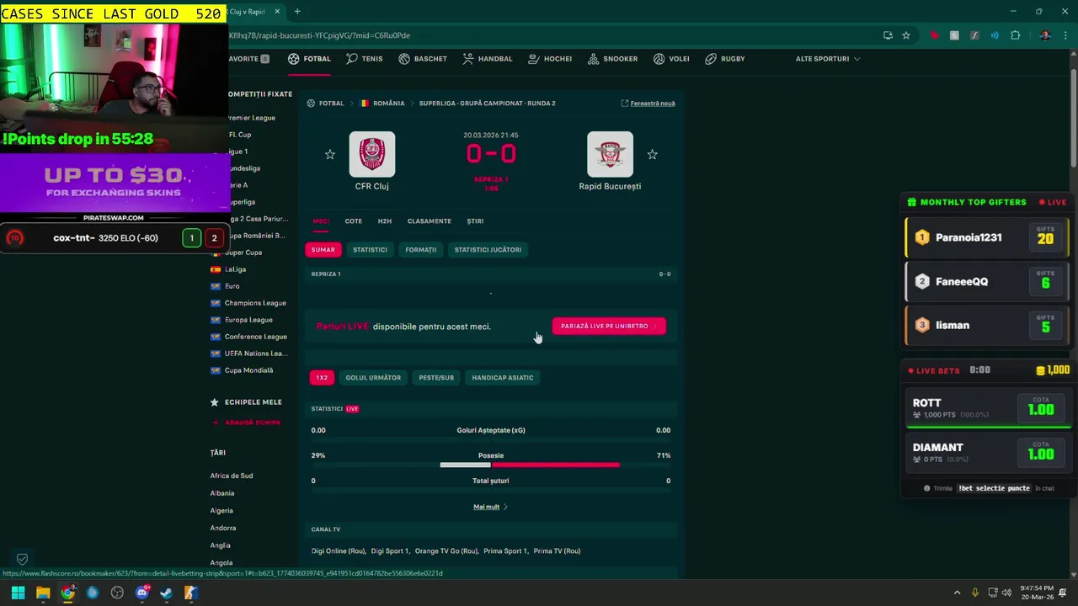Go to the Hochei section
This screenshot has height=606, width=1078.
pos(550,59)
